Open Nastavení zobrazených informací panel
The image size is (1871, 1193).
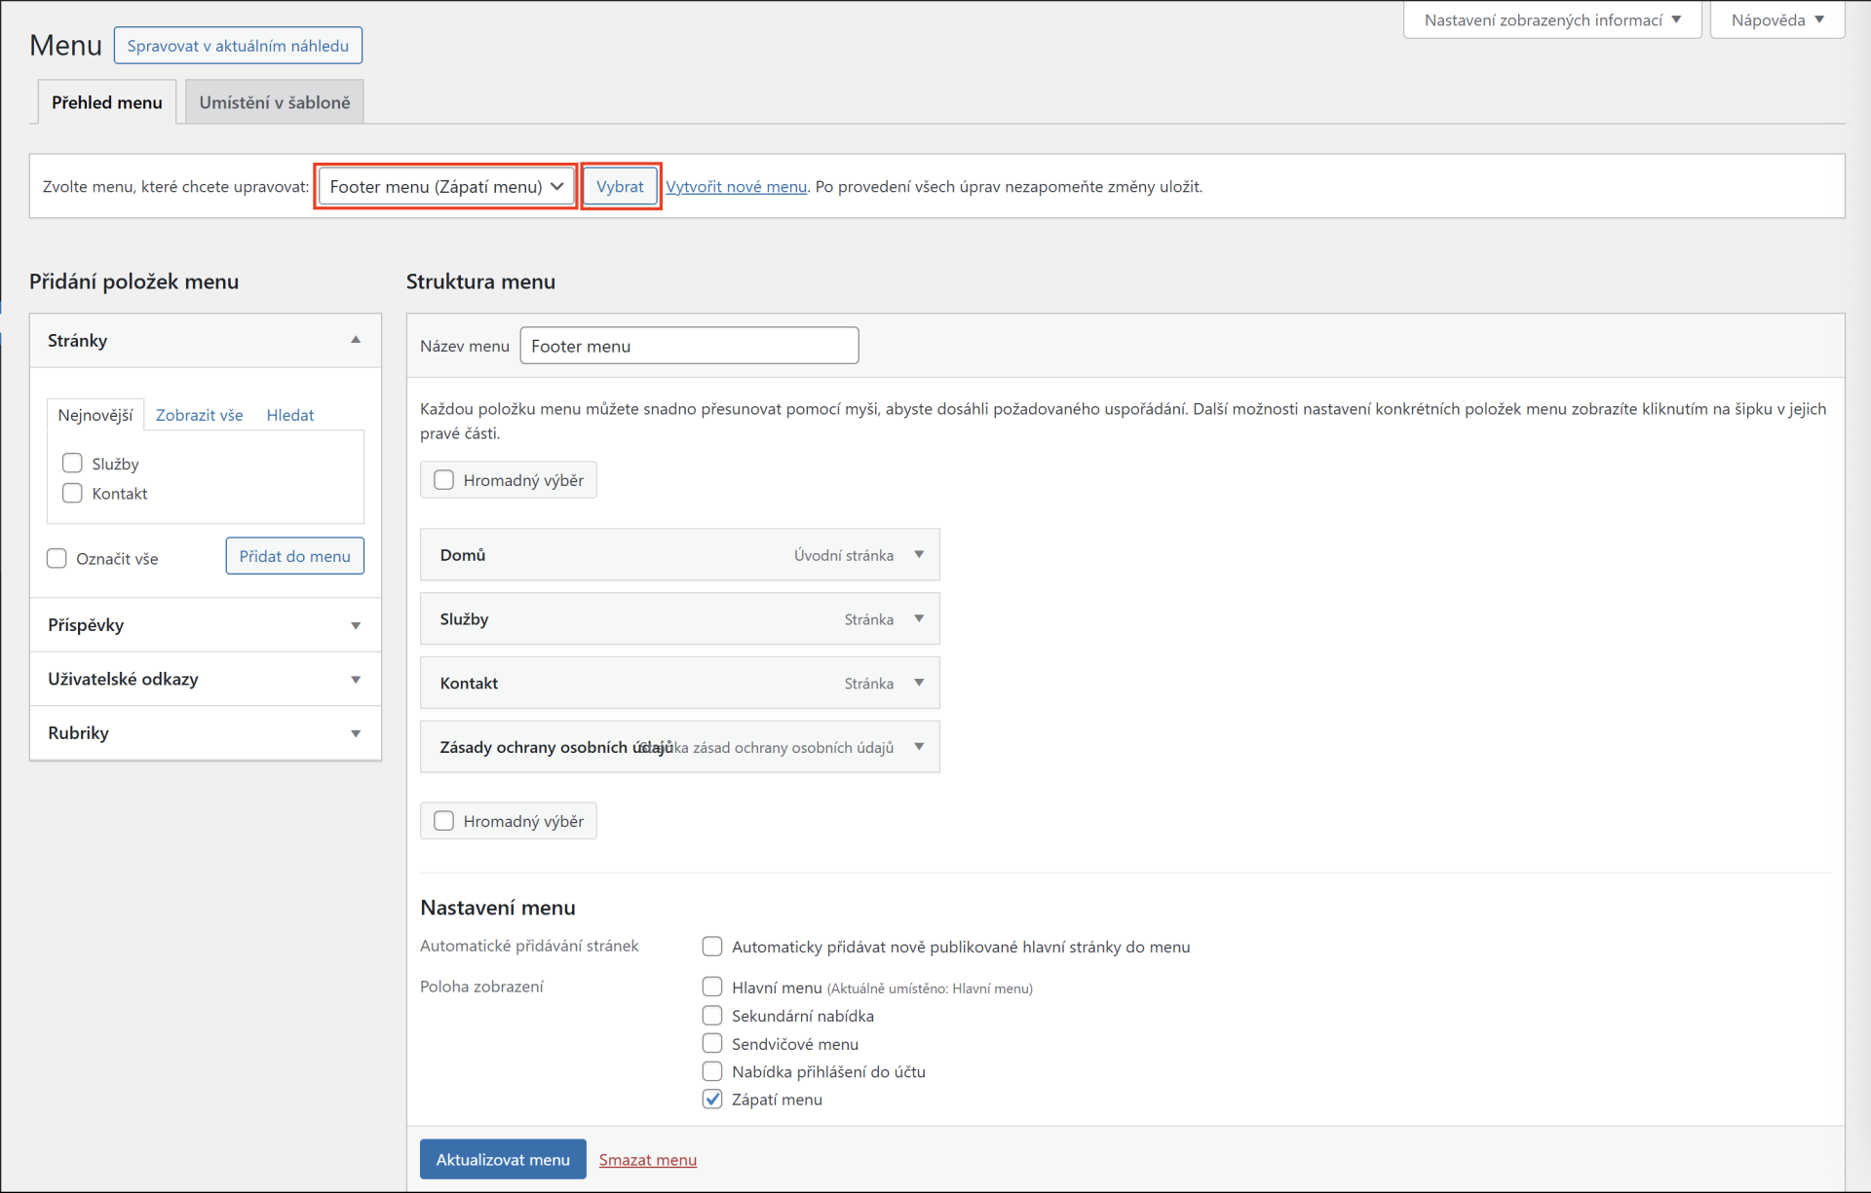point(1551,19)
